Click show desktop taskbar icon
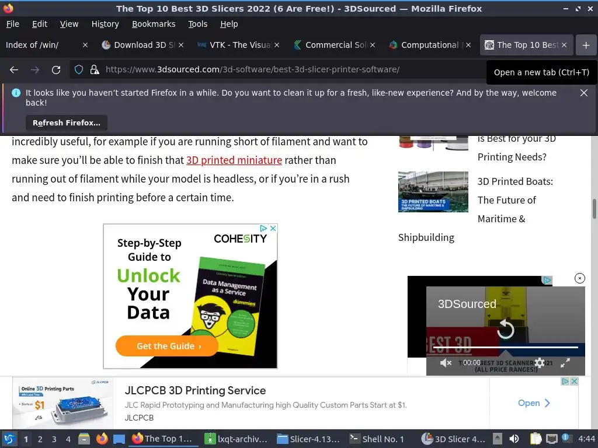The image size is (598, 448). coord(119,439)
